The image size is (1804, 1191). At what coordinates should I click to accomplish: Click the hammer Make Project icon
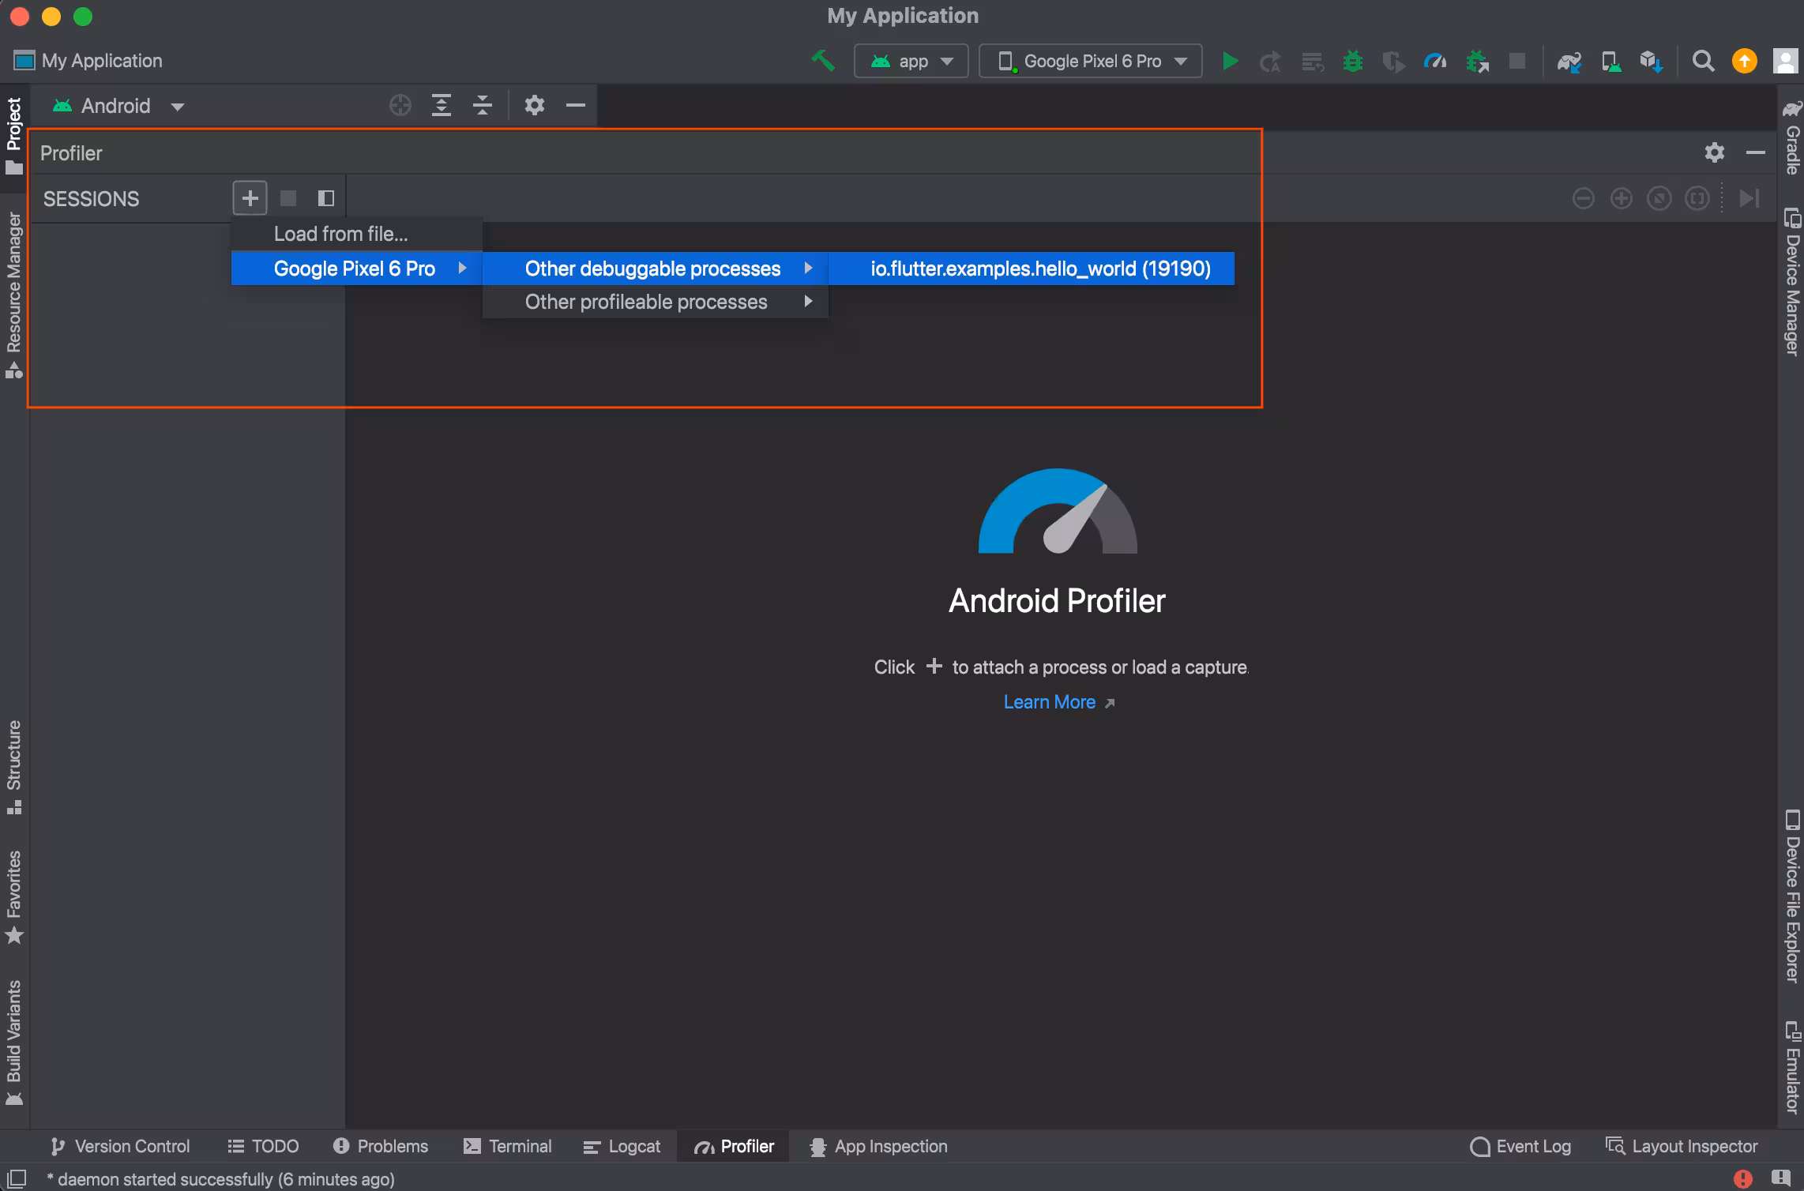coord(822,61)
